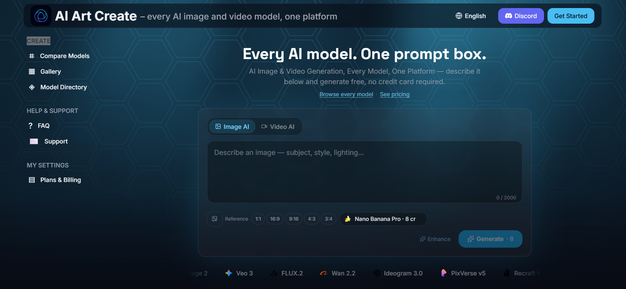Screen dimensions: 626x289
Task: Open the English language selector
Action: coord(471,16)
